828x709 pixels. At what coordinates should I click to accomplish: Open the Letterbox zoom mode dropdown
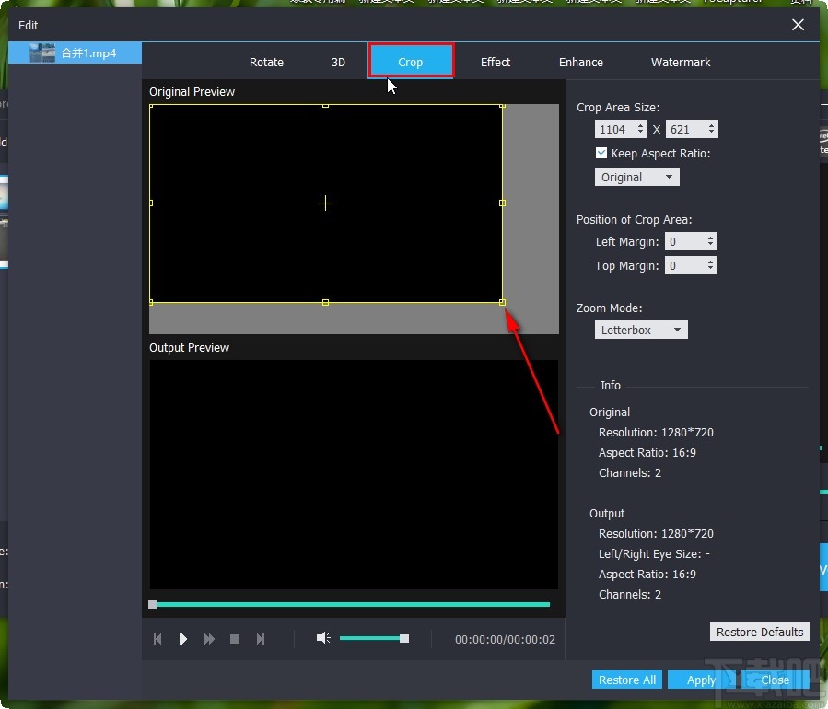(641, 330)
